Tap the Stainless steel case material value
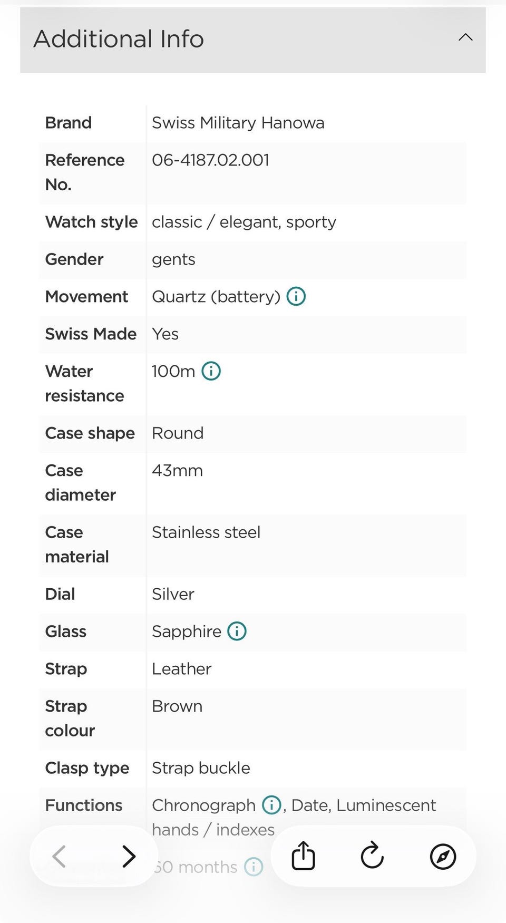506x923 pixels. (x=206, y=532)
